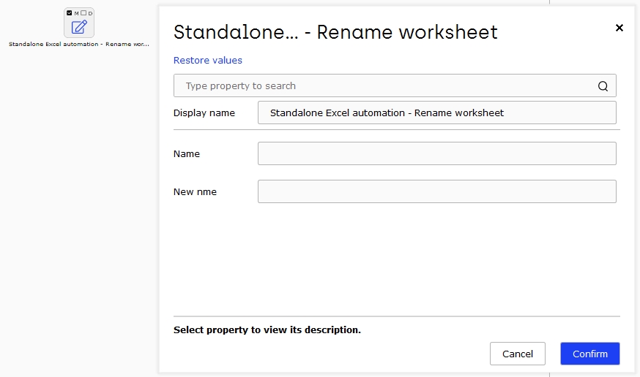Click the node caption under the icon

[x=79, y=44]
